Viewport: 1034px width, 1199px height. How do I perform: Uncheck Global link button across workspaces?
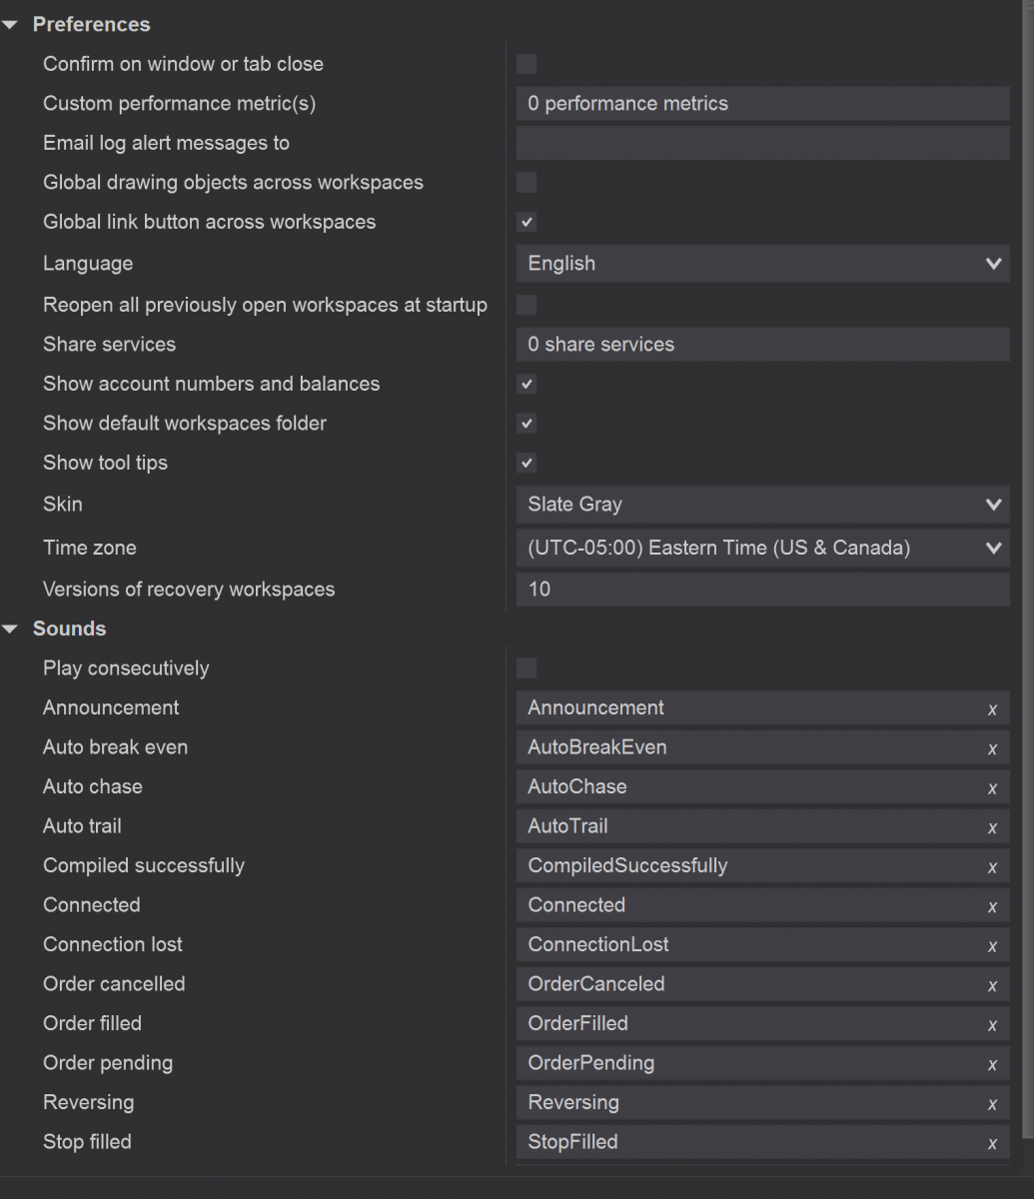tap(526, 222)
